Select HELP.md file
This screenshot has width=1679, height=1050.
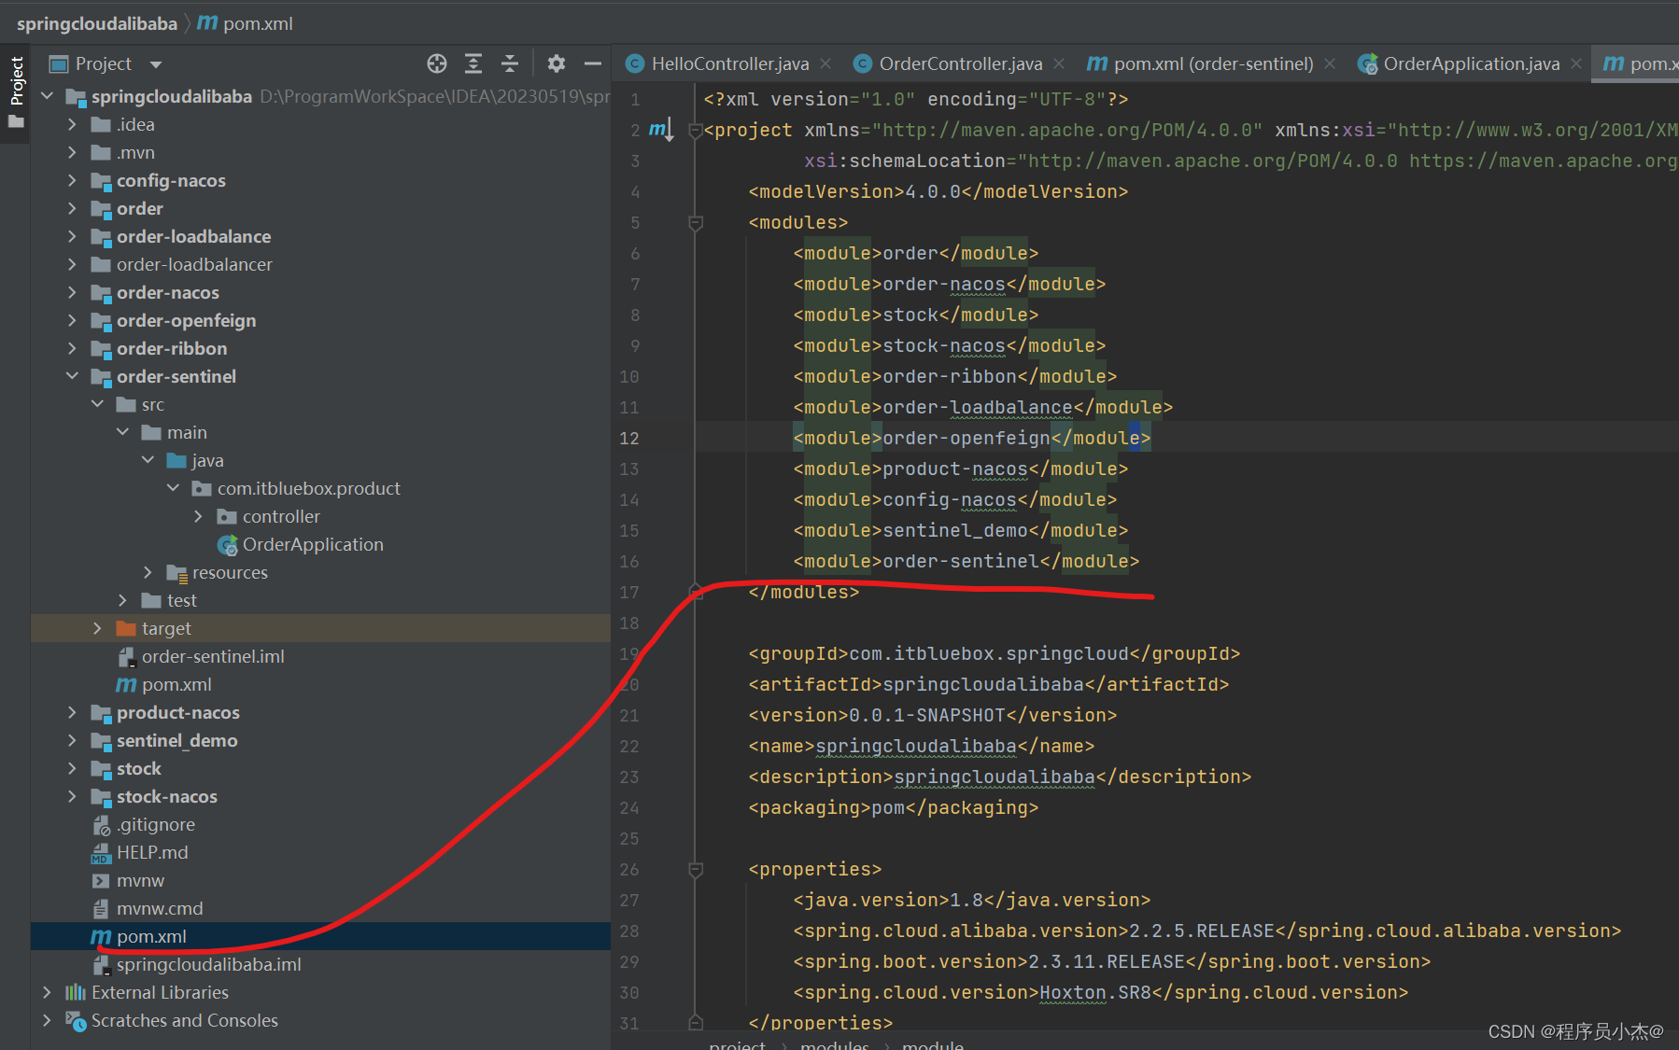coord(152,852)
